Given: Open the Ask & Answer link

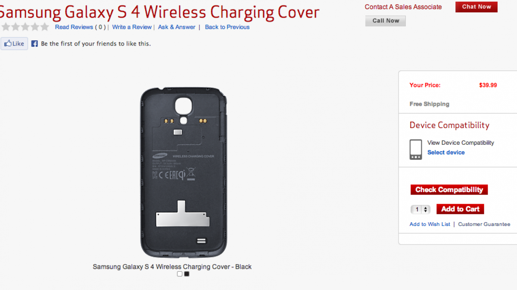Looking at the screenshot, I should pyautogui.click(x=177, y=27).
